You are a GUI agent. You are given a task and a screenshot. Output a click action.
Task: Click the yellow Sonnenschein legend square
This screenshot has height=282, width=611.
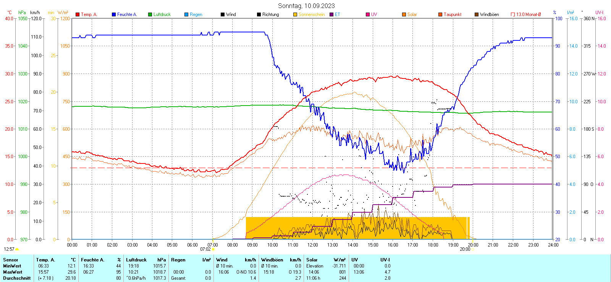[x=295, y=14]
